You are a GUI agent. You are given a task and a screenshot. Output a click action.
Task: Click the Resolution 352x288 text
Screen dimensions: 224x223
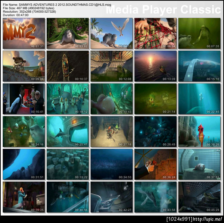(29, 12)
